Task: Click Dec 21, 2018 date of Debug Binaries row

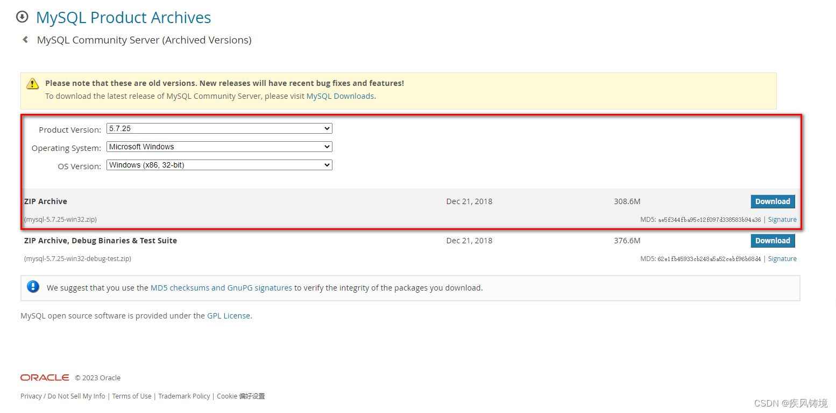Action: [x=469, y=241]
